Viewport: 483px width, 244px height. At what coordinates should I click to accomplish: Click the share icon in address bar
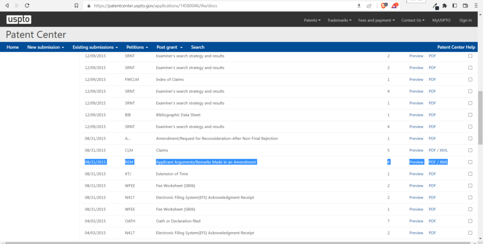[369, 6]
